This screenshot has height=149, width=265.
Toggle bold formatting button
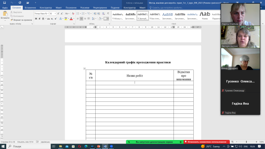pyautogui.click(x=36, y=19)
